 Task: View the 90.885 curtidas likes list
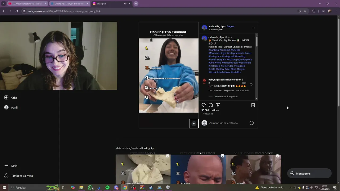point(210,110)
